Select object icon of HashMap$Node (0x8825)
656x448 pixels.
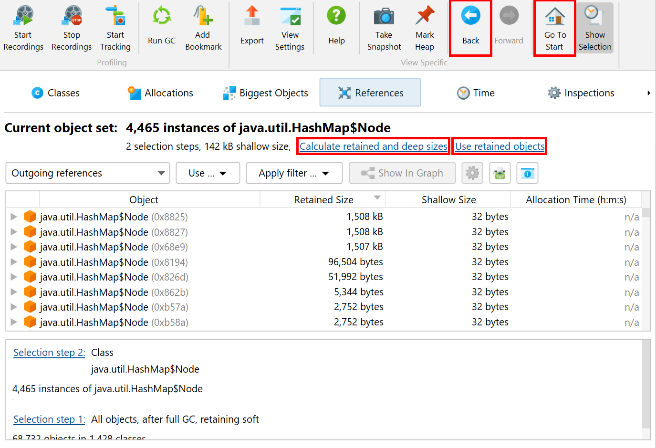click(x=30, y=217)
